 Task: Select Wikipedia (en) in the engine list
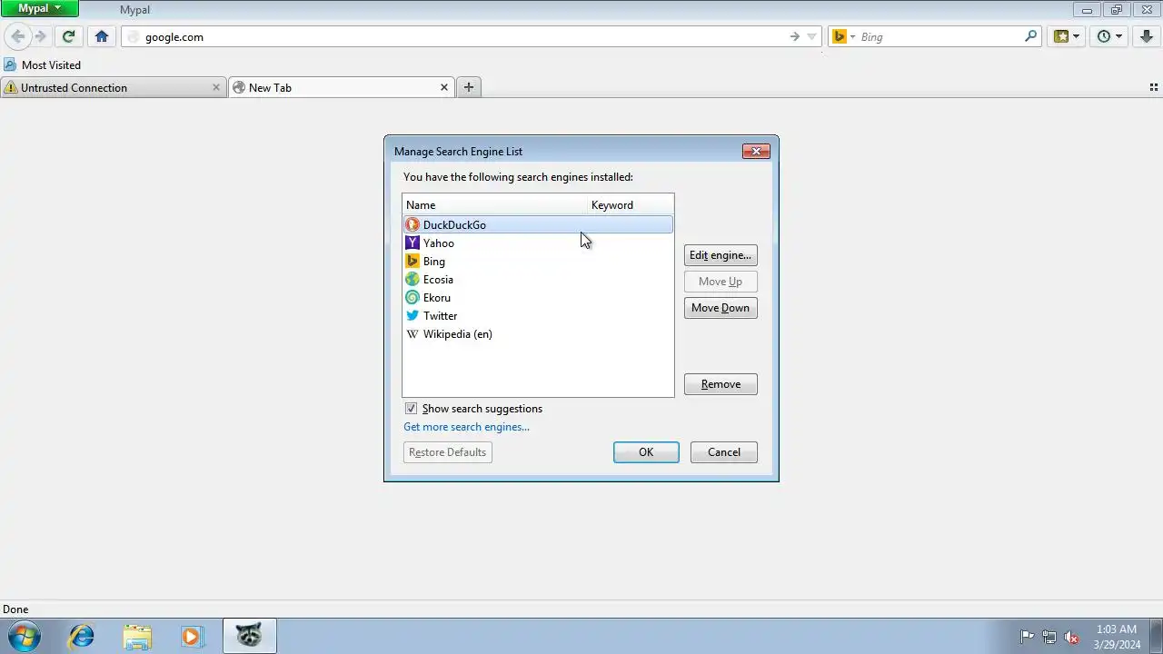pos(538,334)
